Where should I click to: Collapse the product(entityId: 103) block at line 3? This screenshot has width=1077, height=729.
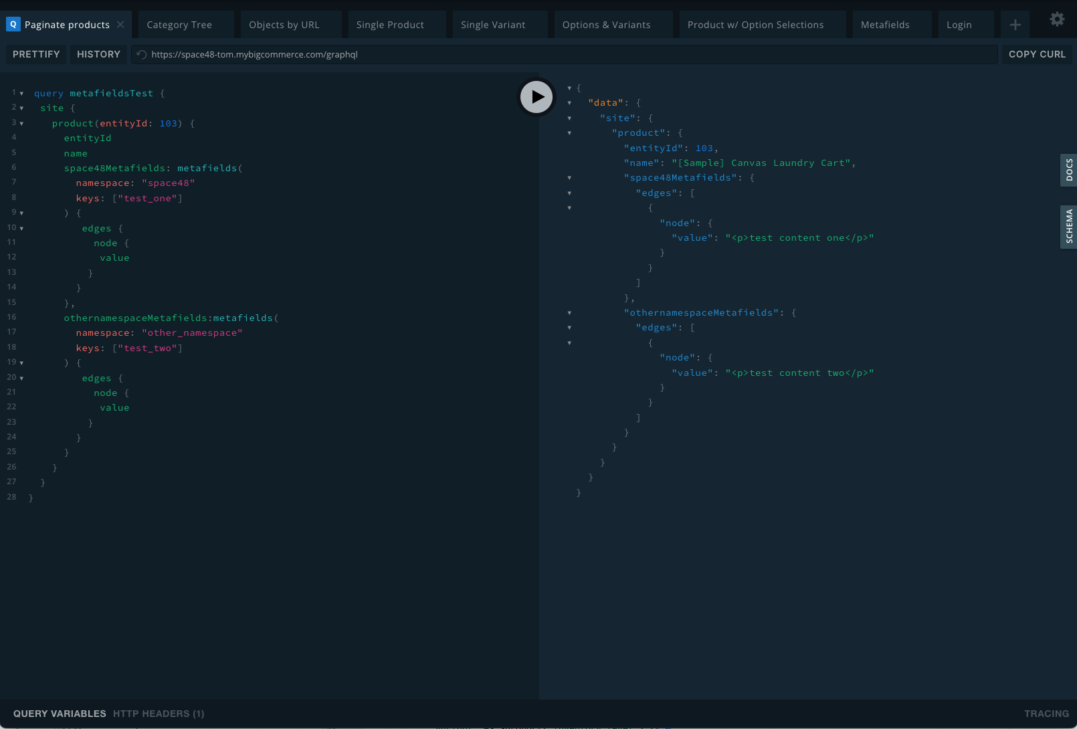pyautogui.click(x=21, y=124)
